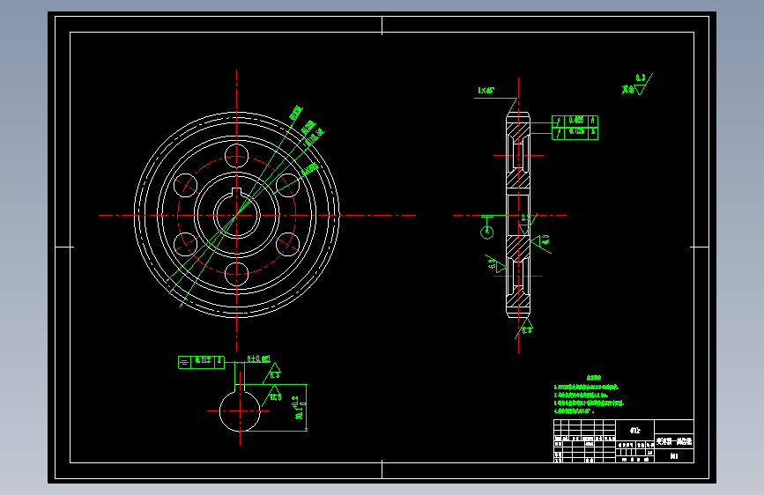Click the roughness symbol left of section view
This screenshot has width=764, height=495.
click(x=496, y=264)
